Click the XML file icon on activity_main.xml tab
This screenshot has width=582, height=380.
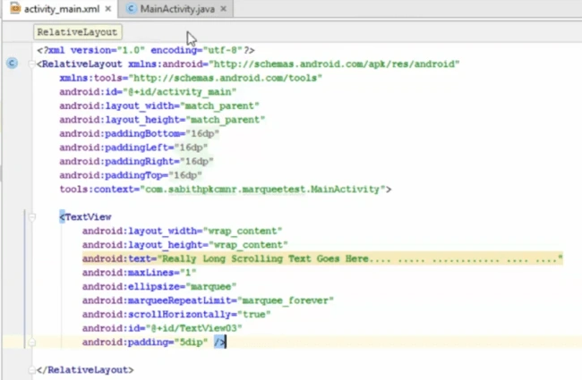click(15, 8)
